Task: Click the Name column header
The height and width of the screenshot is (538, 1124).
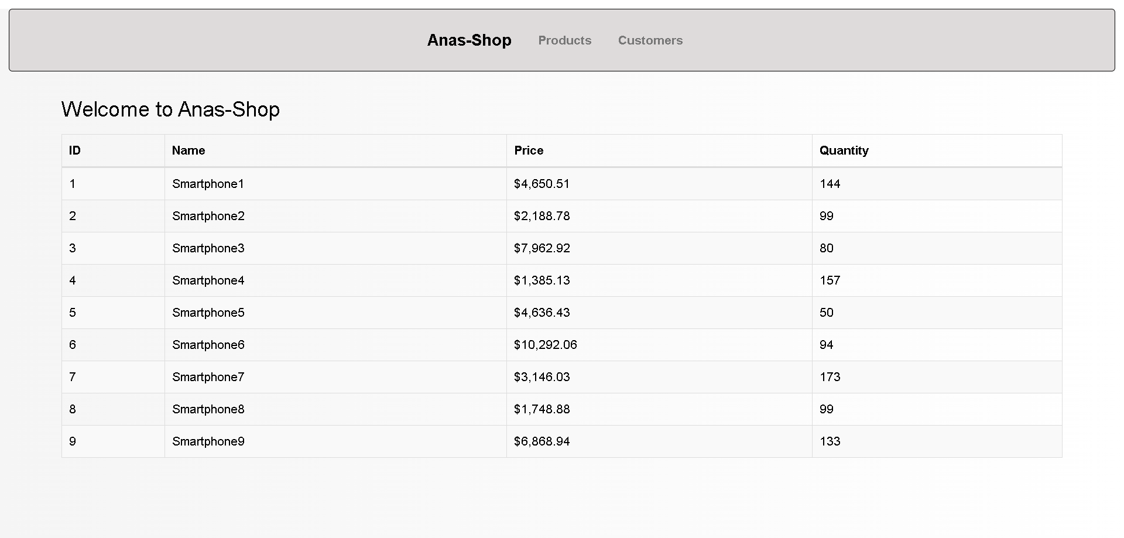Action: [x=189, y=150]
